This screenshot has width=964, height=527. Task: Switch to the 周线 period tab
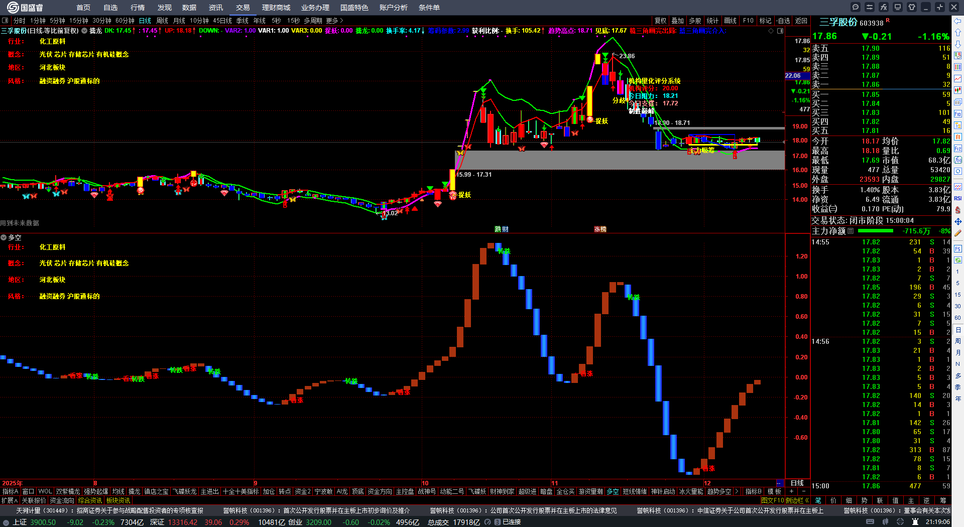click(162, 21)
